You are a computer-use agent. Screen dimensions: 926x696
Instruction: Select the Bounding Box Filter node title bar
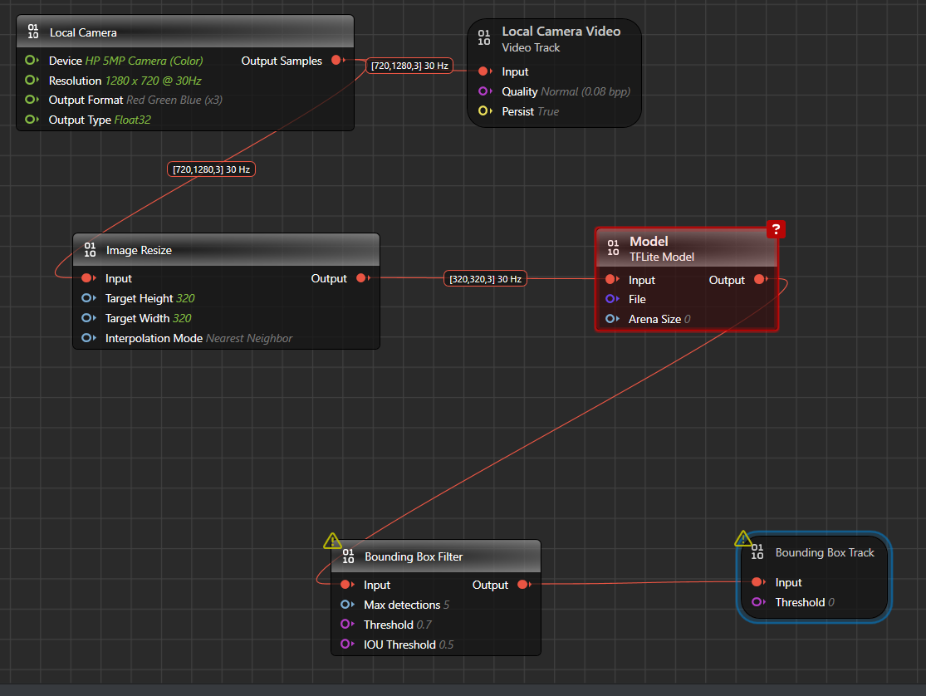436,556
